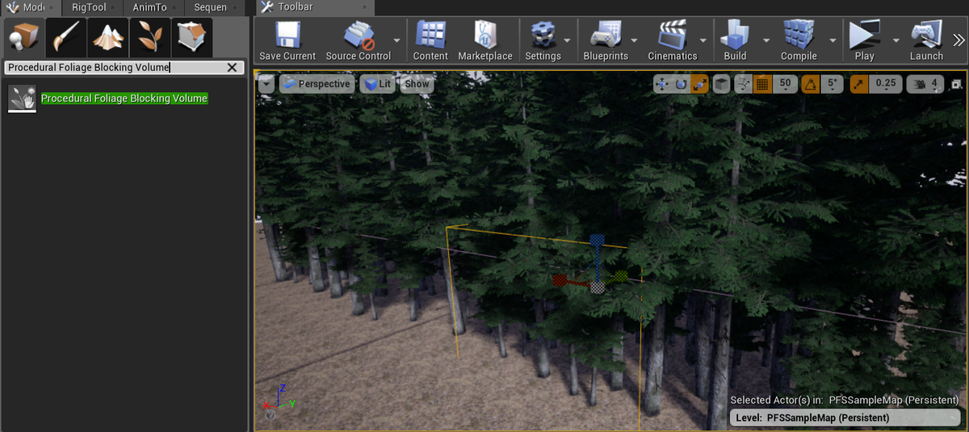This screenshot has width=969, height=432.
Task: Select the rotate gizmo mode icon
Action: 681,83
